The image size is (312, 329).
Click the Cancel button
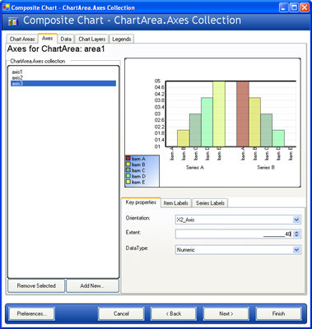[121, 313]
